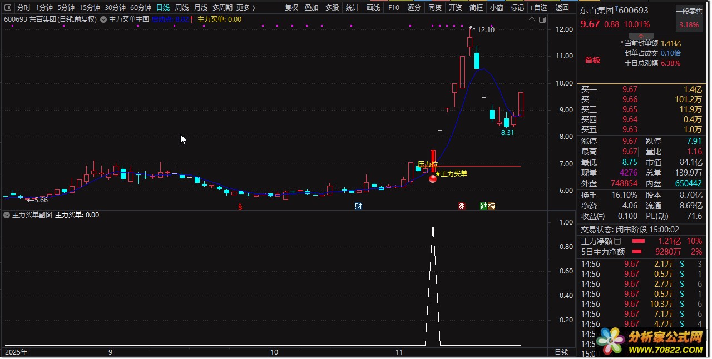Click the blue 财 event marker

click(x=359, y=206)
